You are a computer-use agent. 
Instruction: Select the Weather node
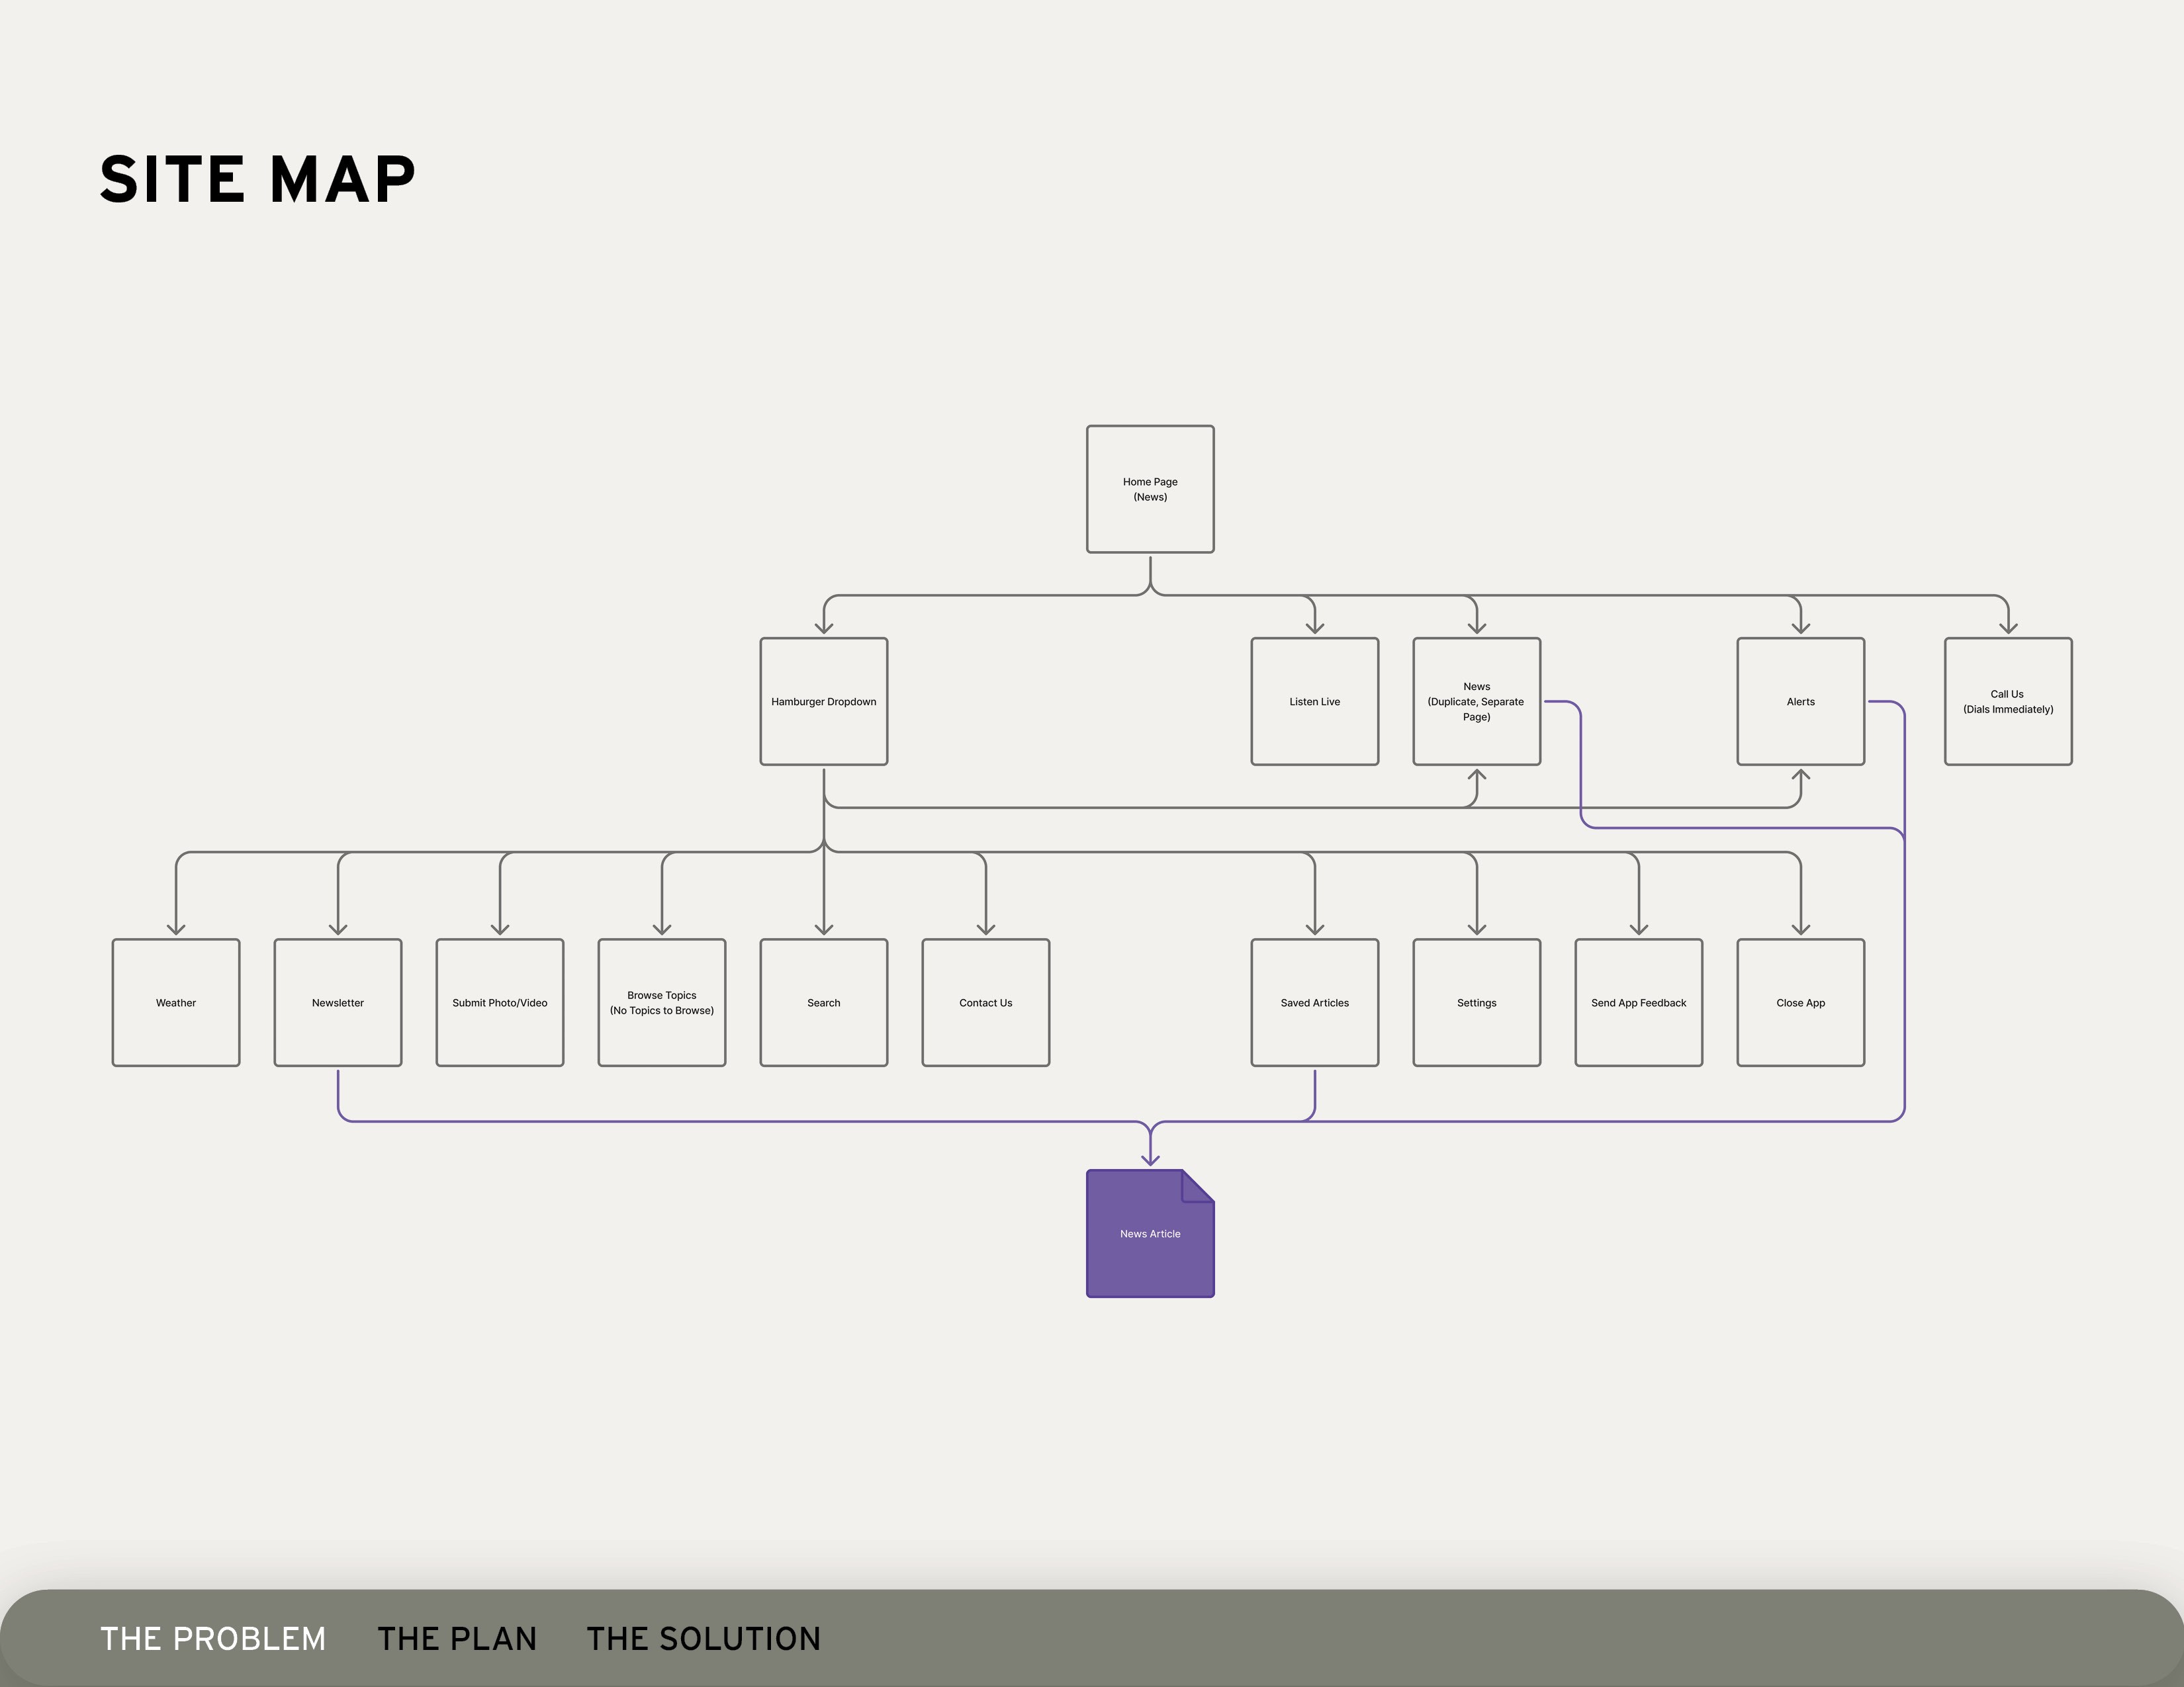click(176, 1002)
